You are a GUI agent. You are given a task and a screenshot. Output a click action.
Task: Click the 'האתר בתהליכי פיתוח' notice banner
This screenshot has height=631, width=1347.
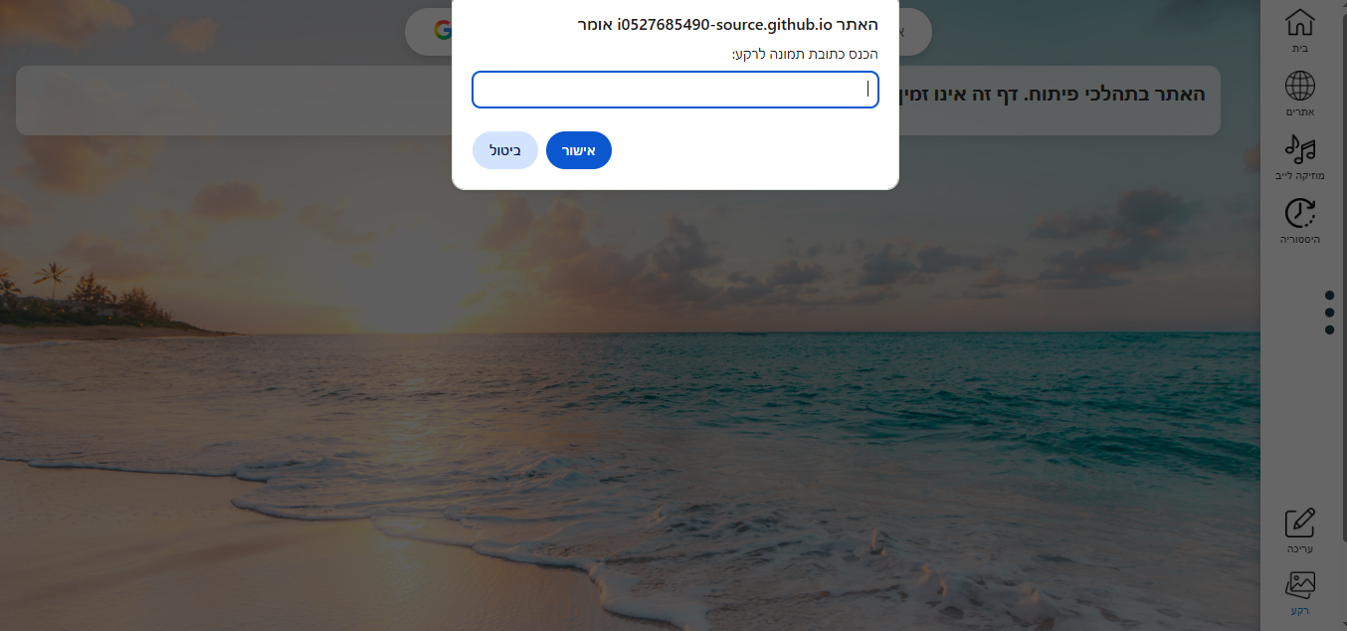(x=618, y=100)
